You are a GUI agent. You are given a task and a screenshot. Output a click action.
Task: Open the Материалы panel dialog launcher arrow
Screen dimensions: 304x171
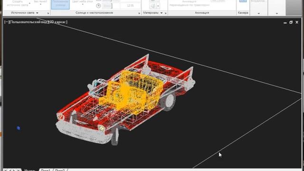point(166,13)
